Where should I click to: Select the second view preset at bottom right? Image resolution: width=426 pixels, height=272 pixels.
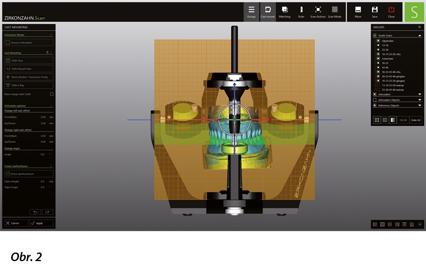coord(382,224)
